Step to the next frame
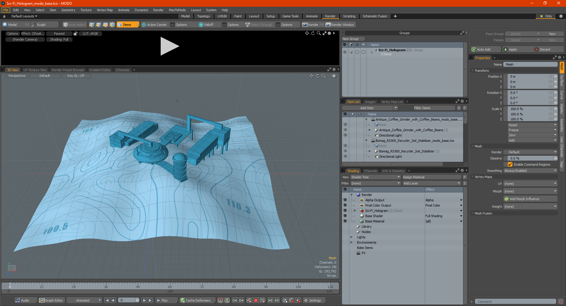Screen dimensions: 566x306 144,300
